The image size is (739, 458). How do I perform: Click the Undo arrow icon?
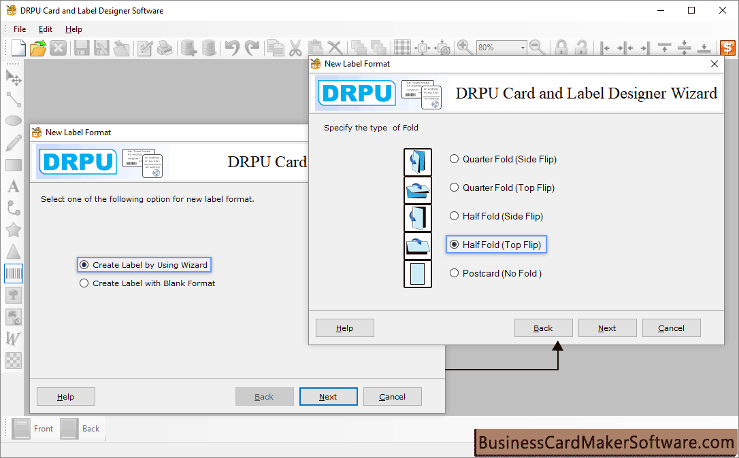[x=232, y=48]
